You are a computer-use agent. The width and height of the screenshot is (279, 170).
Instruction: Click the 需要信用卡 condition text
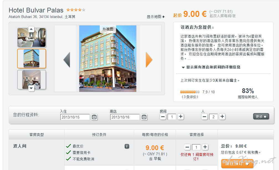click(81, 153)
